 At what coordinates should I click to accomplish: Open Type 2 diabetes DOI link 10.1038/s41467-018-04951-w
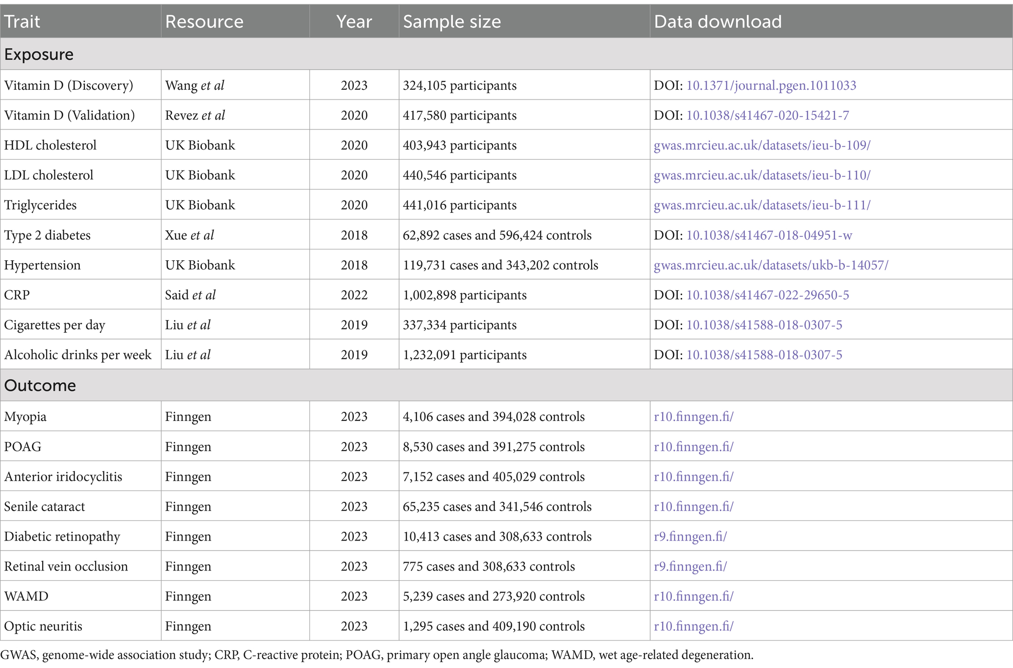coord(769,235)
